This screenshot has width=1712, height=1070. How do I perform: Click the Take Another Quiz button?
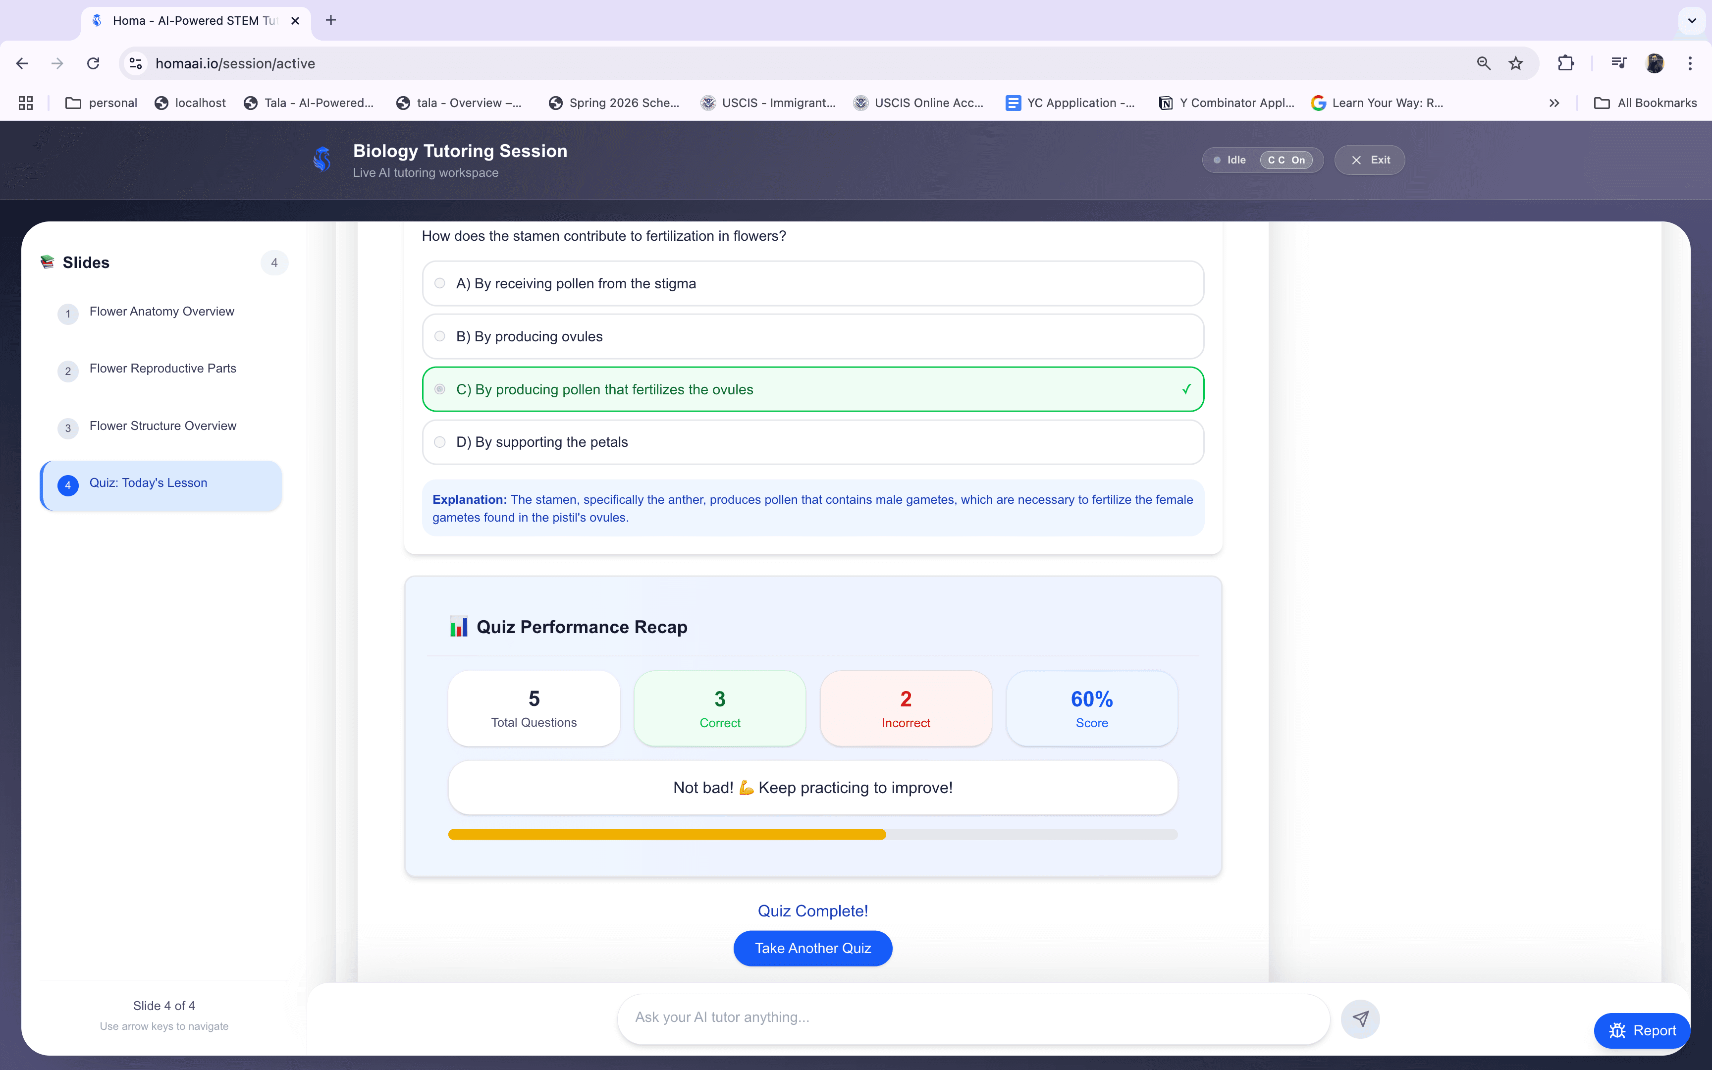pos(812,948)
